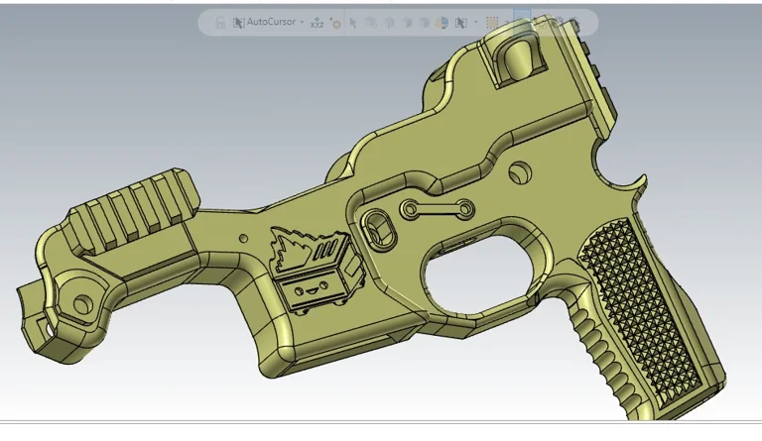Click the first greyed solid selection icon
The image size is (762, 441).
371,22
